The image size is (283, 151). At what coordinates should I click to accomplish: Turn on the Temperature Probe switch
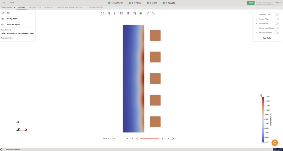click(x=277, y=28)
